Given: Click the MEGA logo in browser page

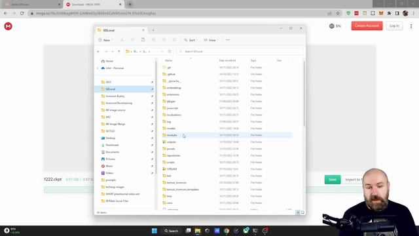Looking at the screenshot, I should point(9,26).
